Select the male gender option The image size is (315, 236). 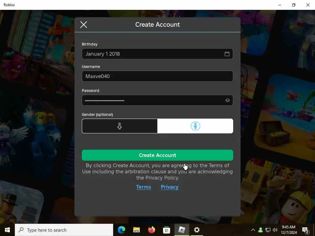(195, 126)
